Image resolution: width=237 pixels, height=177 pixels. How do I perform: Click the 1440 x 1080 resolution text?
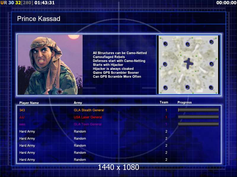(118, 167)
